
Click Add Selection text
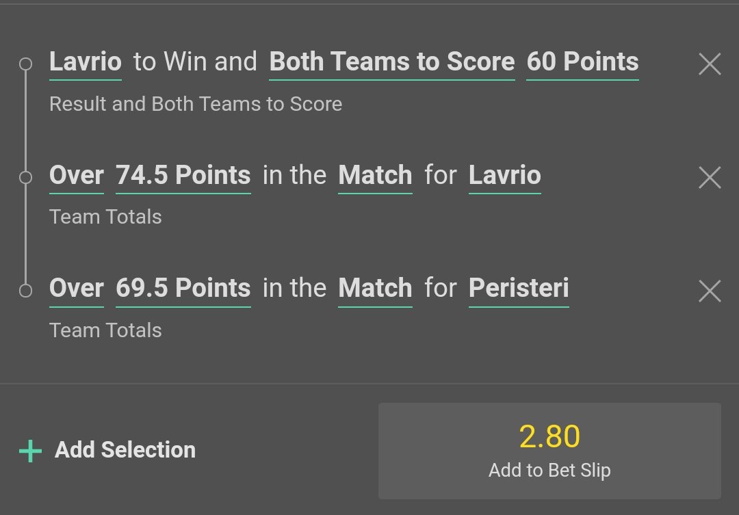coord(125,450)
